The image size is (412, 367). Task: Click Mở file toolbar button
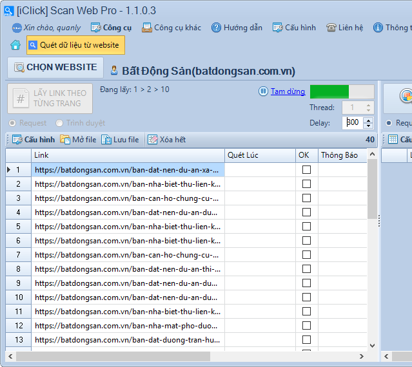click(78, 140)
